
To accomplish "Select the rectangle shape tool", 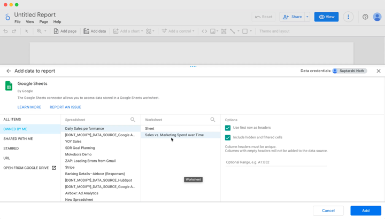I will 245,31.
